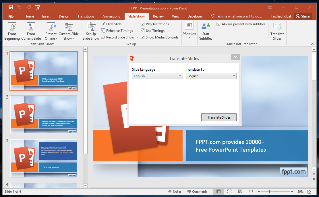The image size is (319, 197).
Task: Undo the last action
Action: pyautogui.click(x=19, y=7)
